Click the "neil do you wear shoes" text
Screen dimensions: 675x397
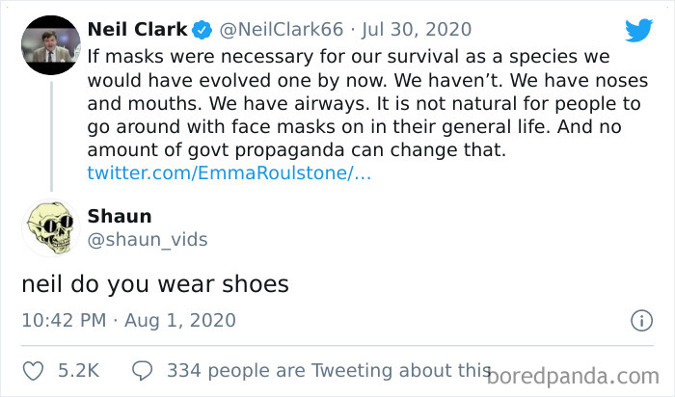(x=154, y=284)
